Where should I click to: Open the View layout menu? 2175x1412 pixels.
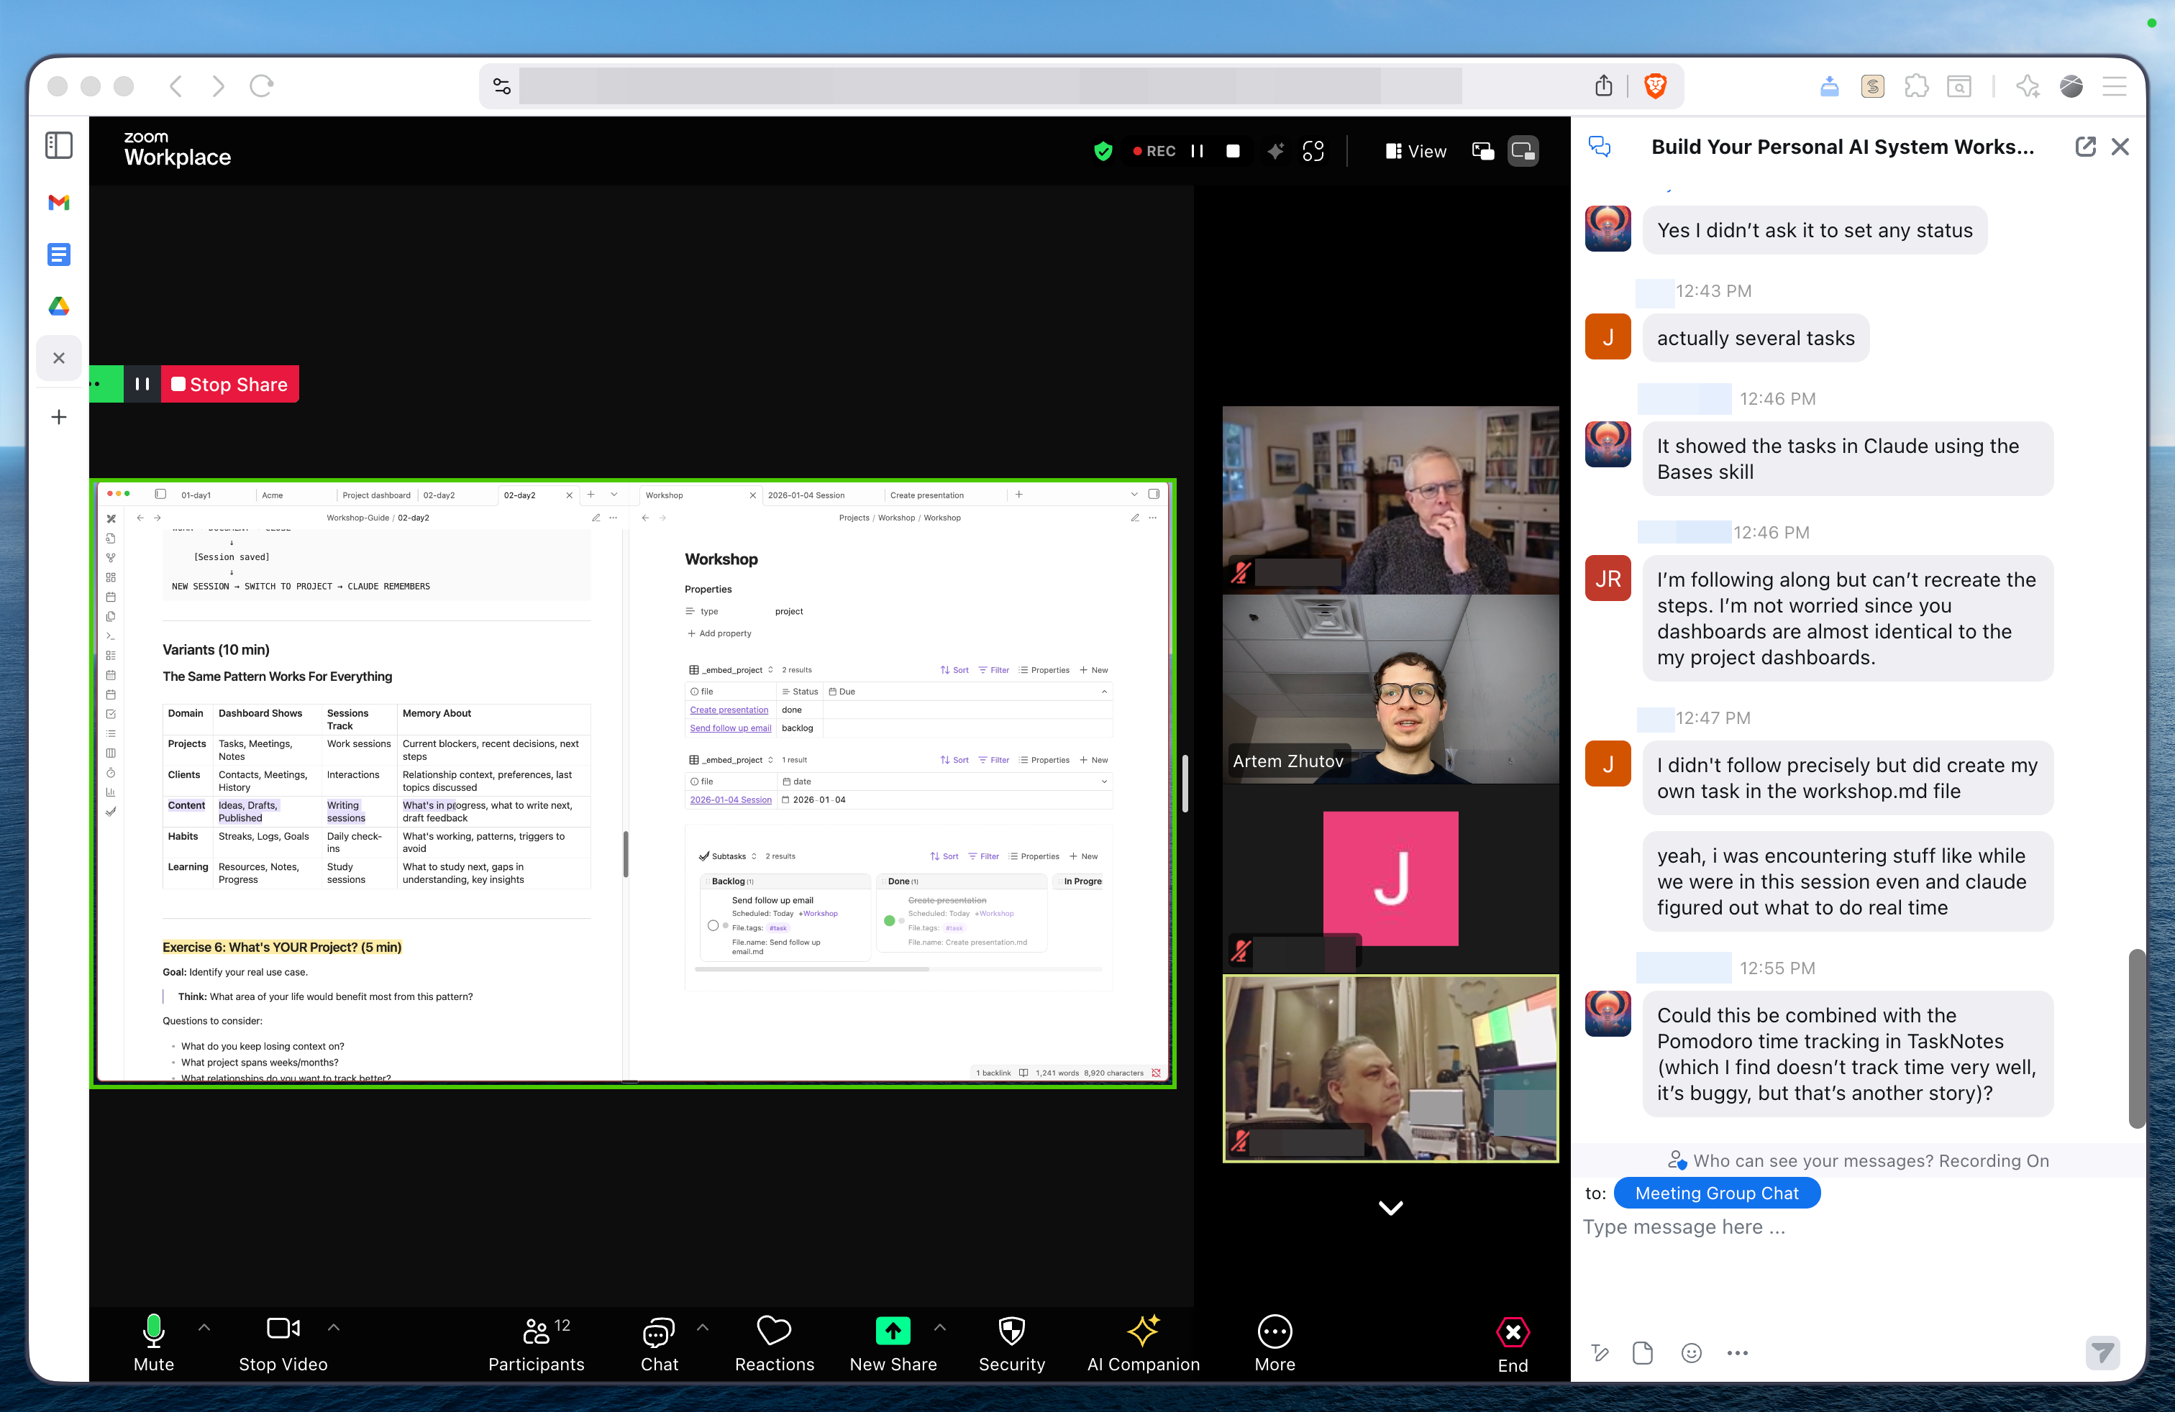(1415, 151)
